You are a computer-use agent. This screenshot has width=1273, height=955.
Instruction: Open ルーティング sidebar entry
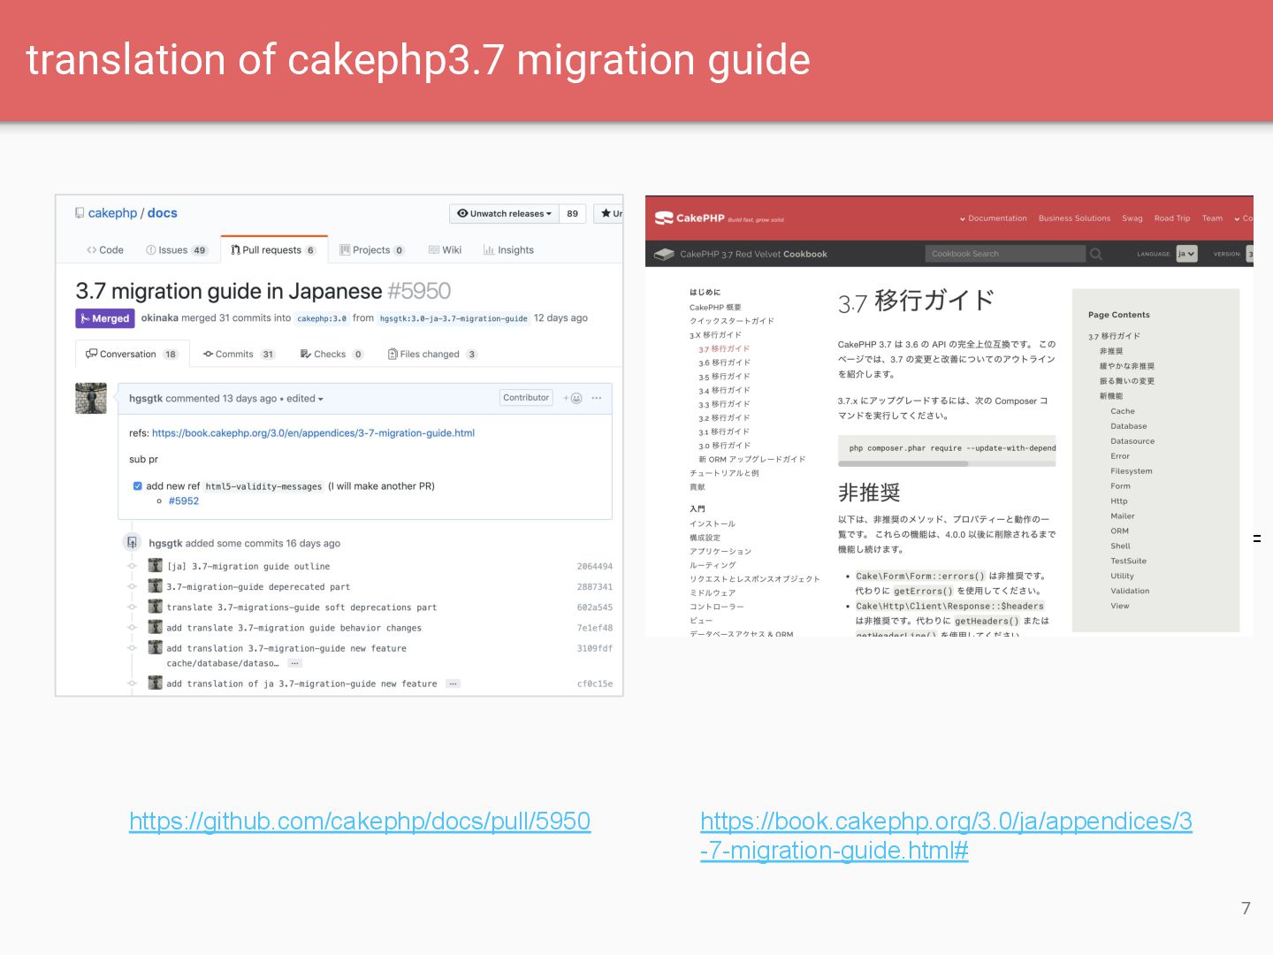point(713,565)
